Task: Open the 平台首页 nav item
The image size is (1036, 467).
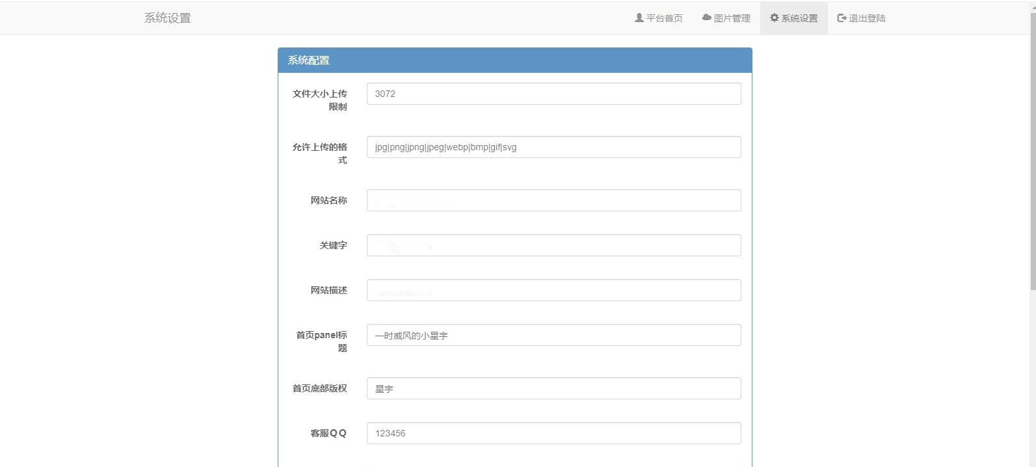Action: tap(658, 18)
